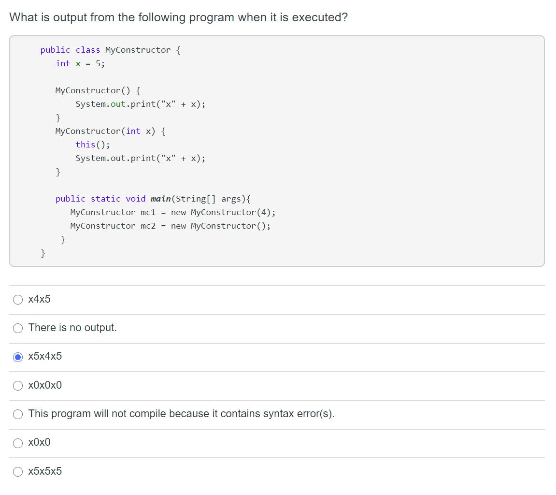This screenshot has width=556, height=495.
Task: Click the 'public class MyConstructor' code line
Action: [x=110, y=50]
